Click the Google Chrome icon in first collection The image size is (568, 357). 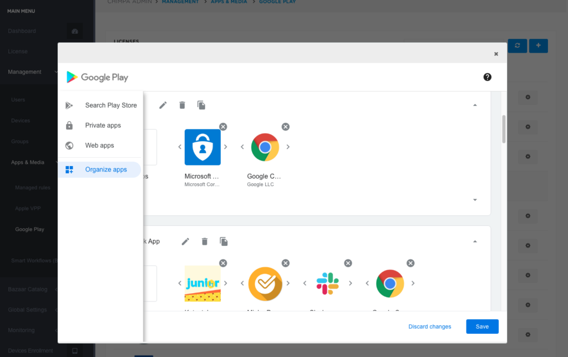pyautogui.click(x=265, y=147)
